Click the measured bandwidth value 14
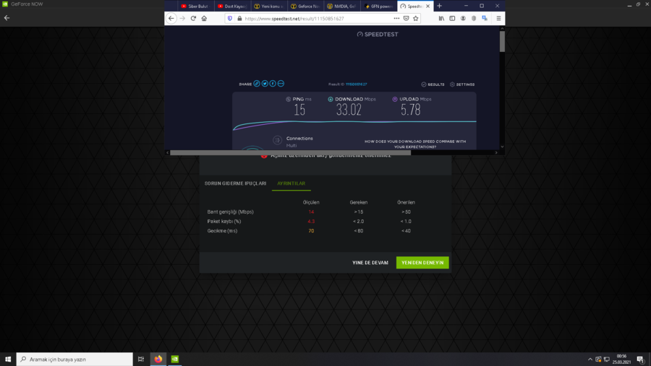Image resolution: width=651 pixels, height=366 pixels. pos(311,212)
